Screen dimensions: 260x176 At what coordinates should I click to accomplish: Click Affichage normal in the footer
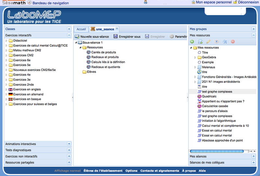(67, 171)
